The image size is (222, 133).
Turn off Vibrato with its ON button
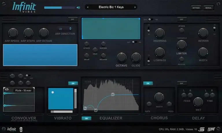(x=73, y=83)
